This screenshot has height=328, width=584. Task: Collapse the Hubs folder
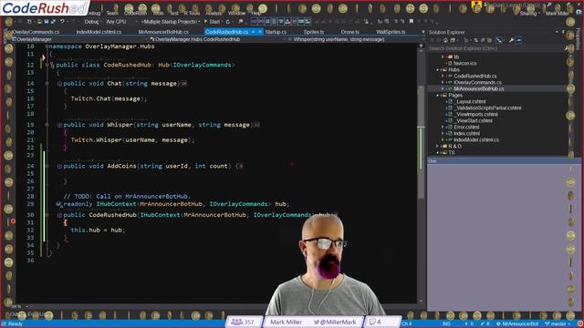pyautogui.click(x=438, y=69)
